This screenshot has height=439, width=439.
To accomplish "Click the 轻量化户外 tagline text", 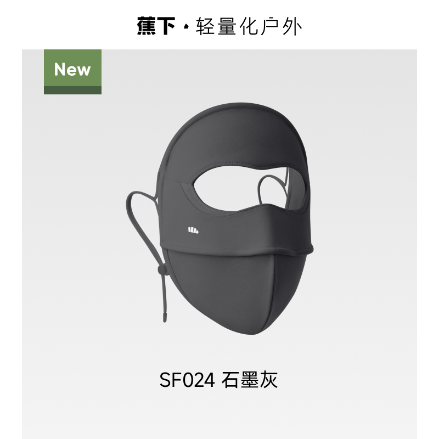I will click(249, 26).
